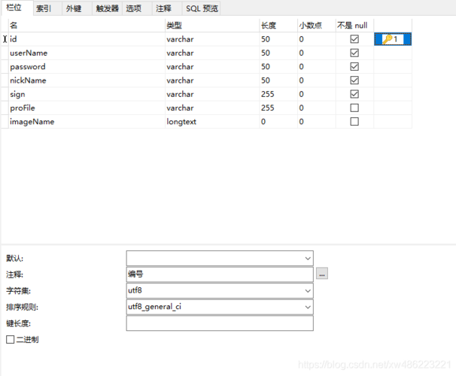Click varchar type cell in id row
The image size is (456, 376).
point(212,39)
